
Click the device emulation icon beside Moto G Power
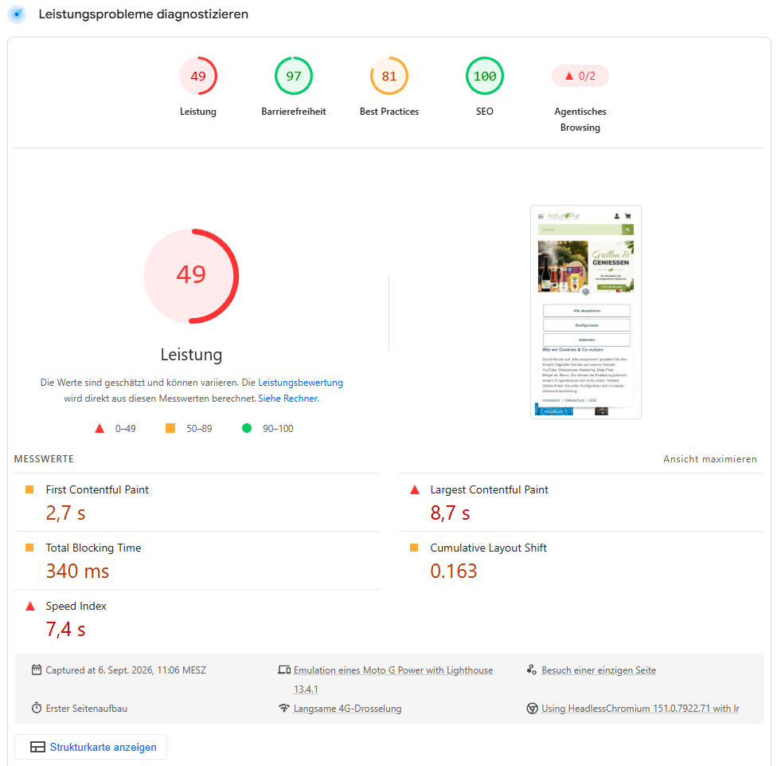coord(284,670)
